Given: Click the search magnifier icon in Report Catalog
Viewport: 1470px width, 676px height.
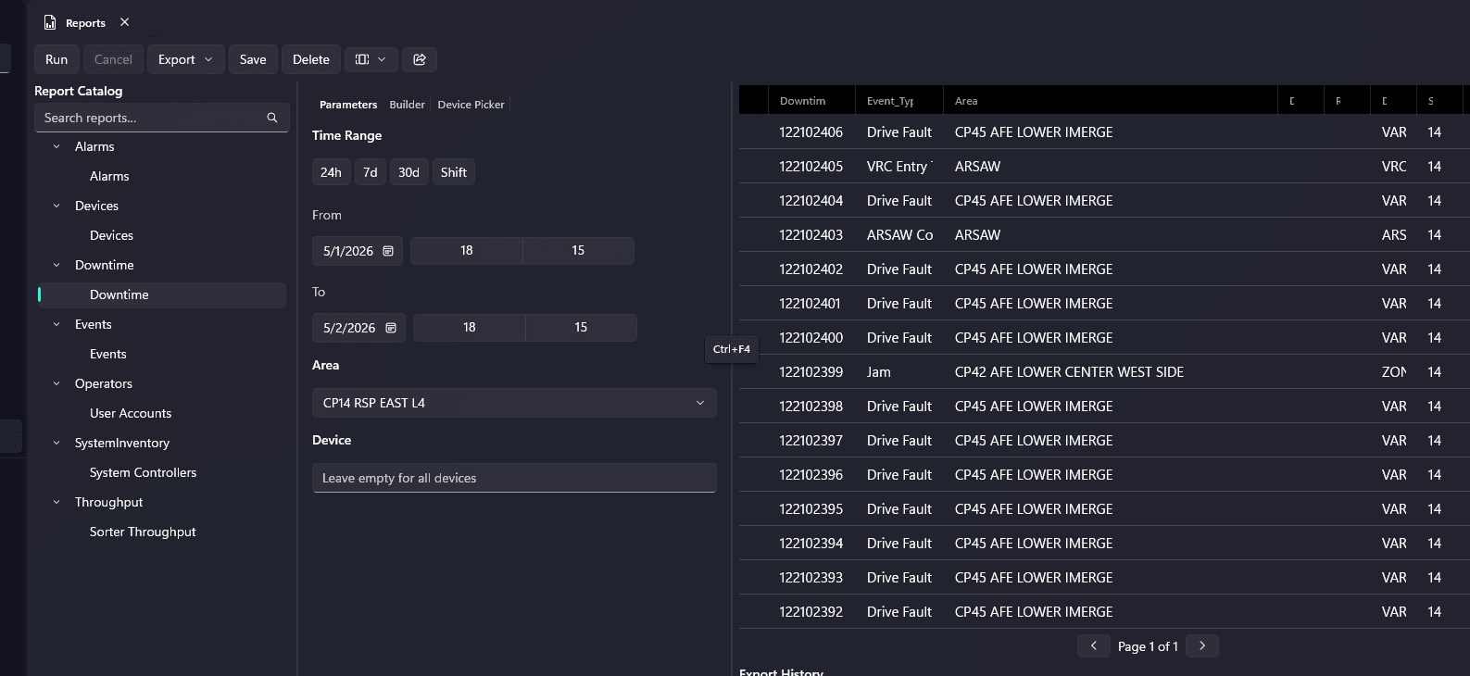Looking at the screenshot, I should click(x=272, y=118).
